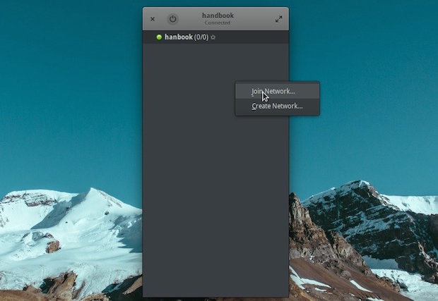Click the power button in header
Viewport: 438px width, 301px height.
pos(172,19)
